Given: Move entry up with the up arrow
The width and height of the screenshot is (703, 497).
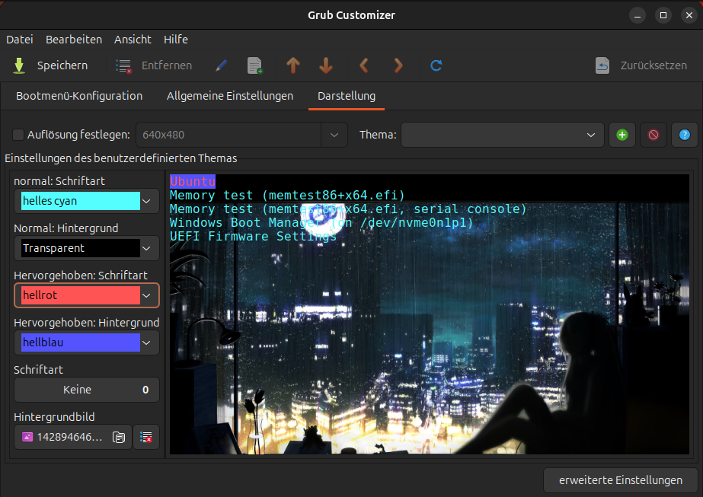Looking at the screenshot, I should click(293, 66).
